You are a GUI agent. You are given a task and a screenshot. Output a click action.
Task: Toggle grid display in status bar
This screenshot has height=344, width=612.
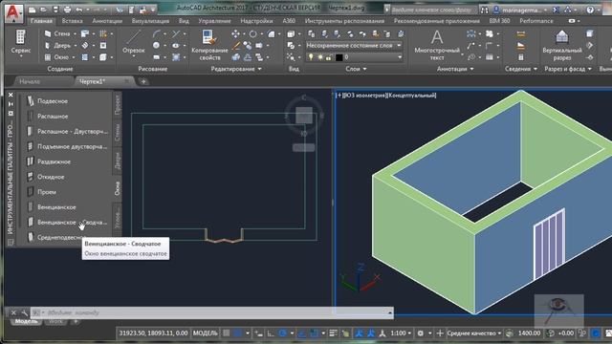[x=227, y=333]
